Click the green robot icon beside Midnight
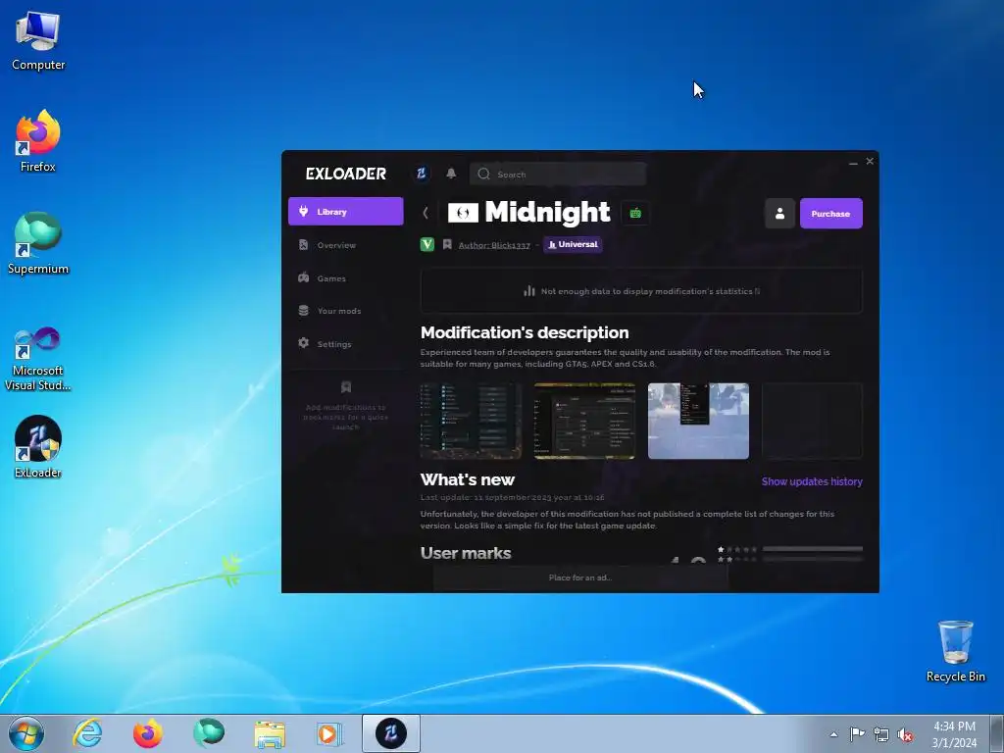Screen dimensions: 1004x753 click(635, 213)
